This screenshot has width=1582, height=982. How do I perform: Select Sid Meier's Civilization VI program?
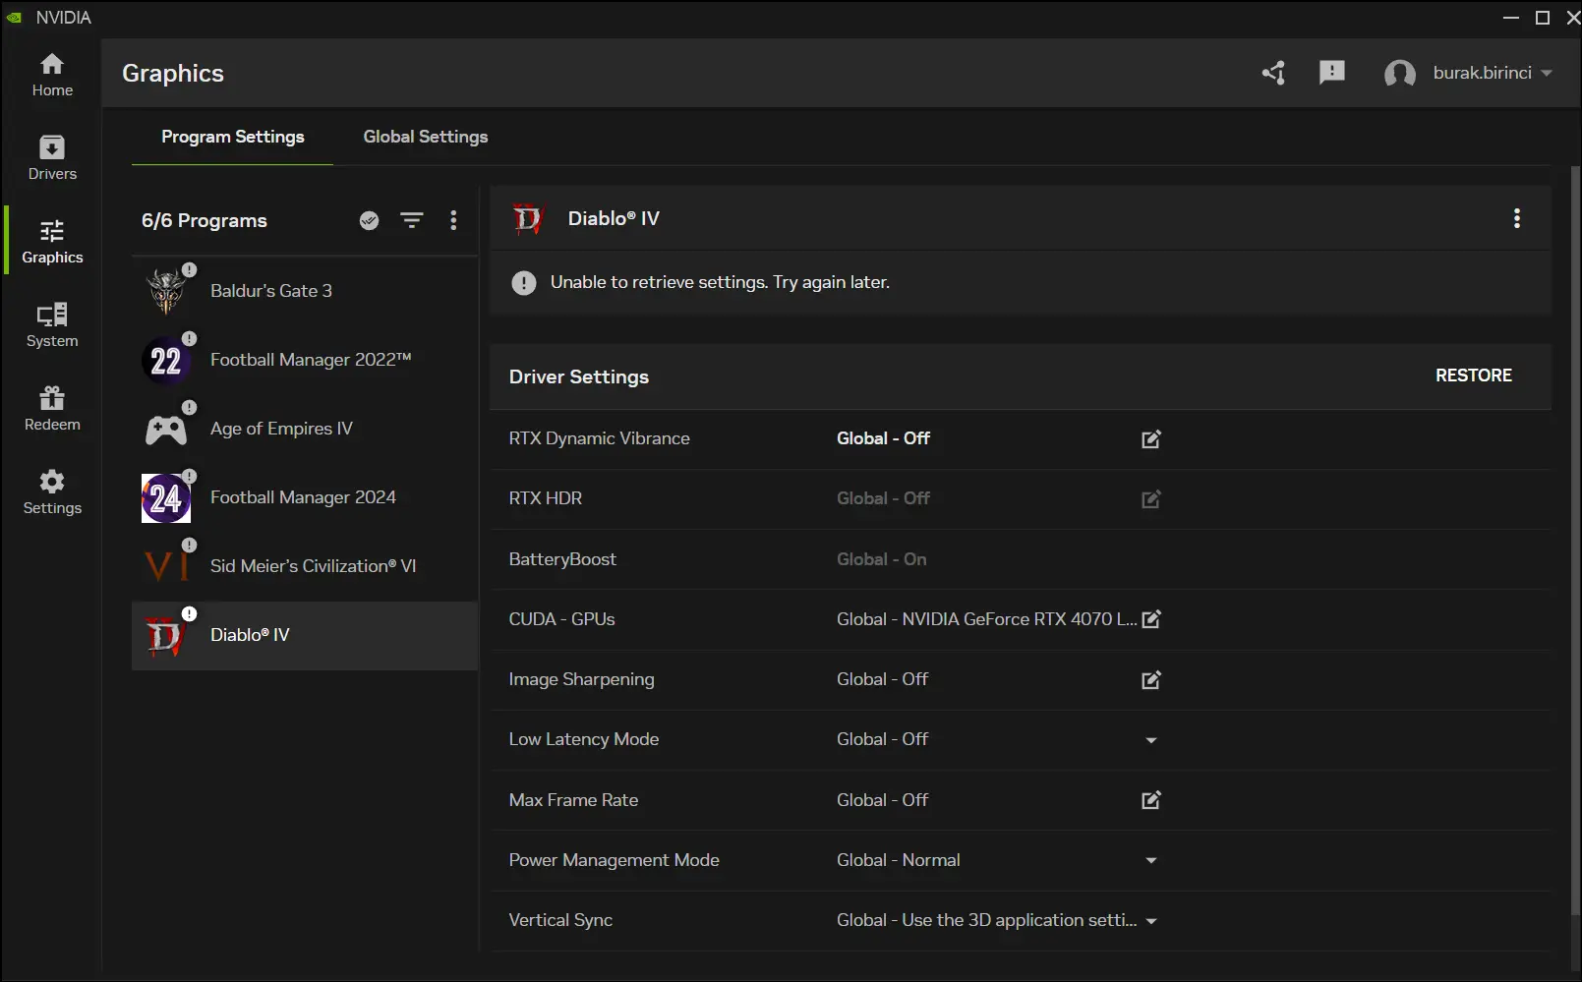(305, 566)
